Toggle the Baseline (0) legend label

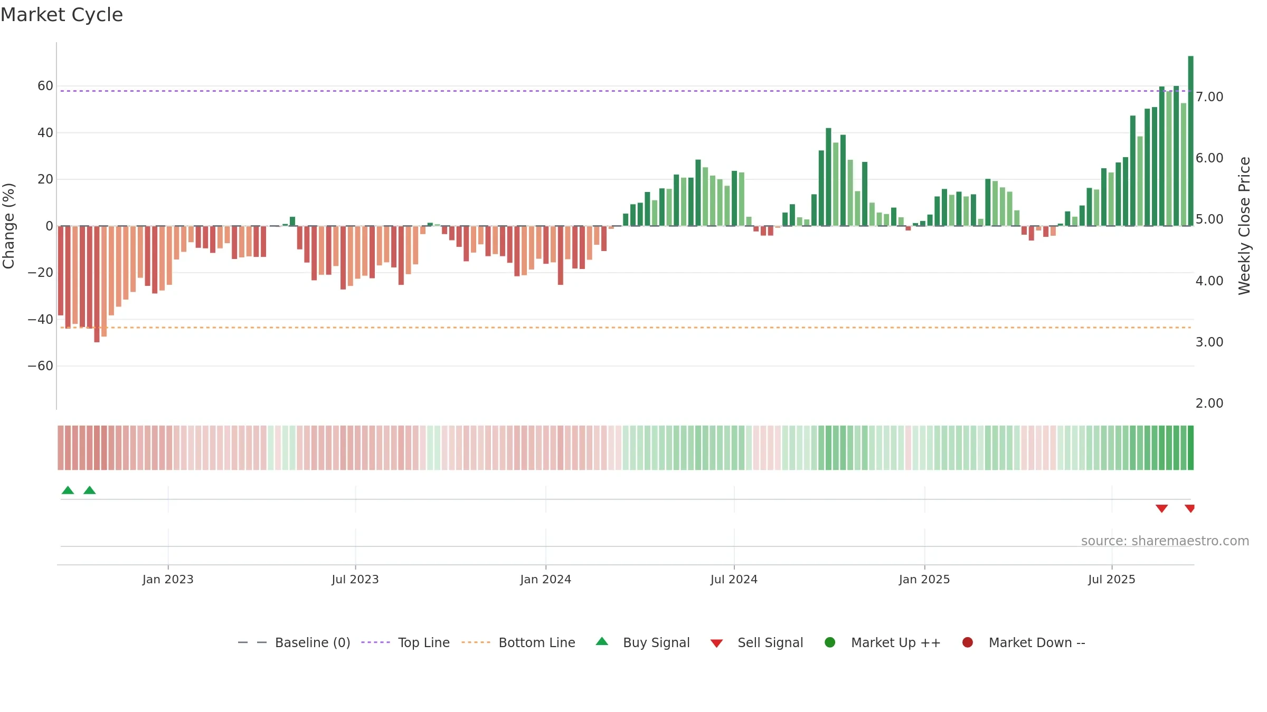(313, 642)
